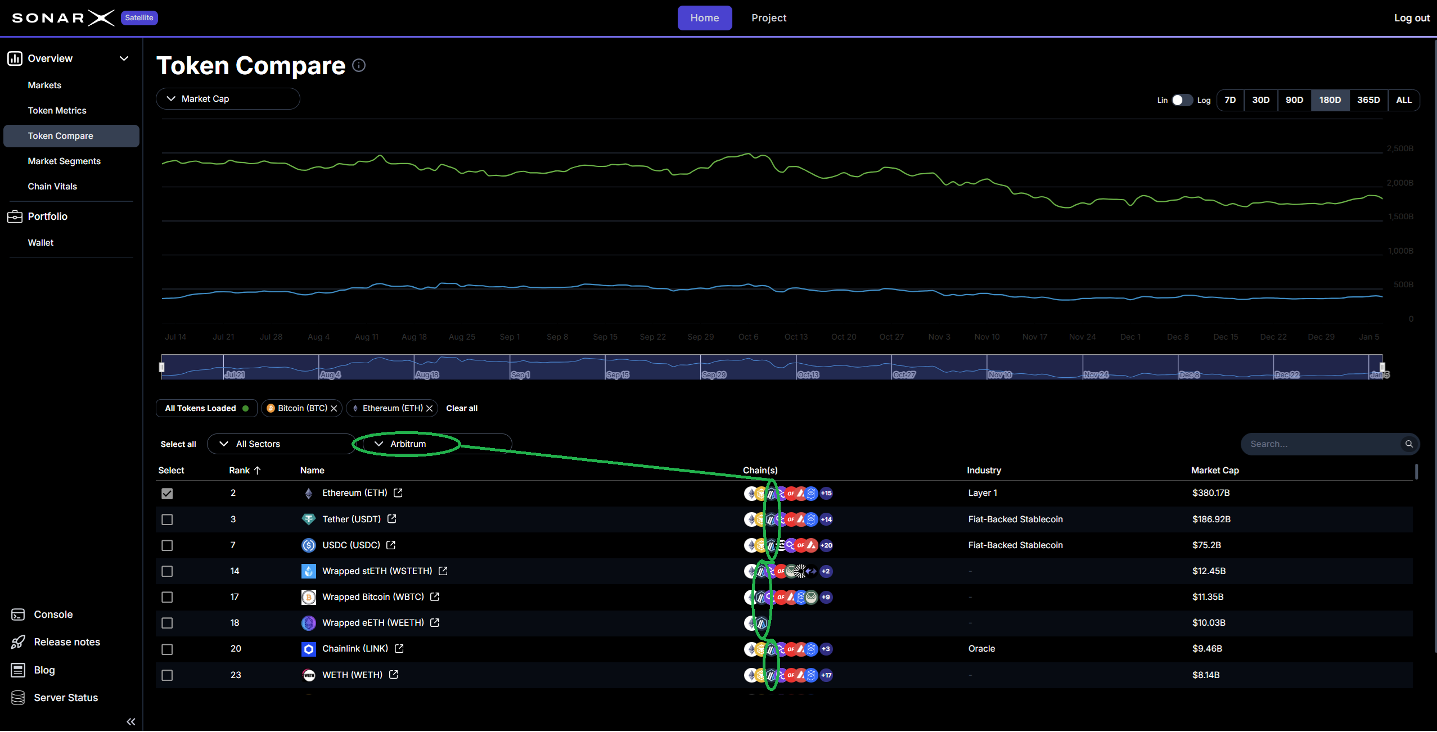
Task: Uncheck the Ethereum (ETH) row checkbox
Action: click(167, 493)
